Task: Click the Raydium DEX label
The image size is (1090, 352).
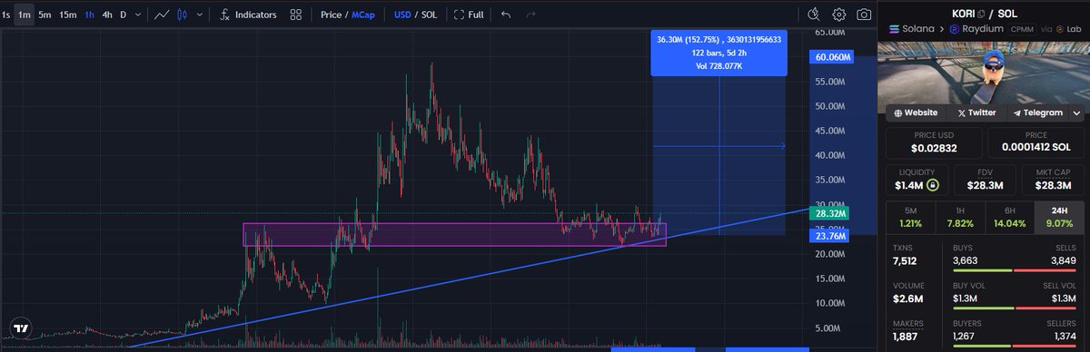Action: tap(984, 29)
